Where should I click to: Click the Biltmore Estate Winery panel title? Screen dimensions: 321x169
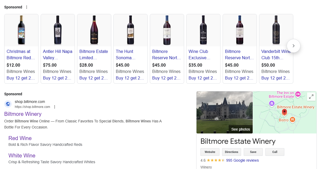coord(238,141)
